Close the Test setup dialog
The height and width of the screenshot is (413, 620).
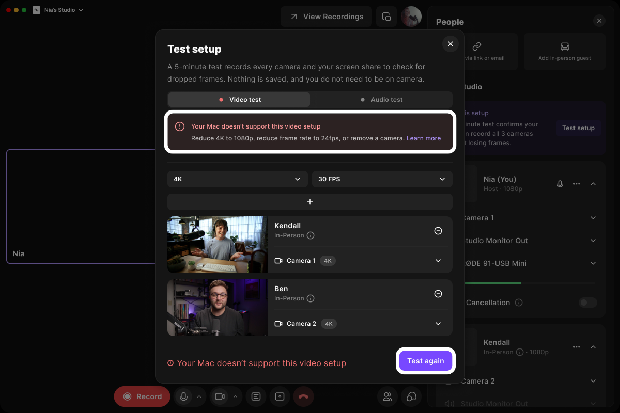click(x=451, y=44)
